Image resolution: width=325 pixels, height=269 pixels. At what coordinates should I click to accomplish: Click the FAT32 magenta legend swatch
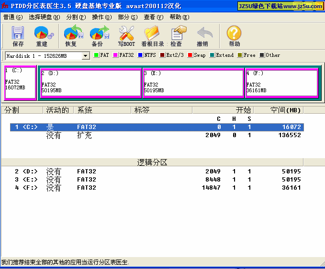(x=115, y=55)
